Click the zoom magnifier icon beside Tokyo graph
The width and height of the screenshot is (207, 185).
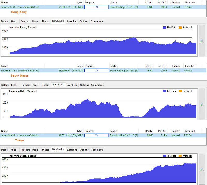pos(202,169)
